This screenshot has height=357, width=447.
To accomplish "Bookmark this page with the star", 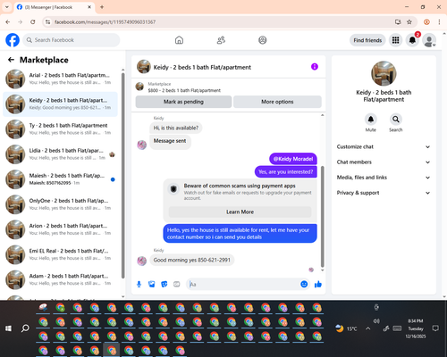I will pos(409,22).
